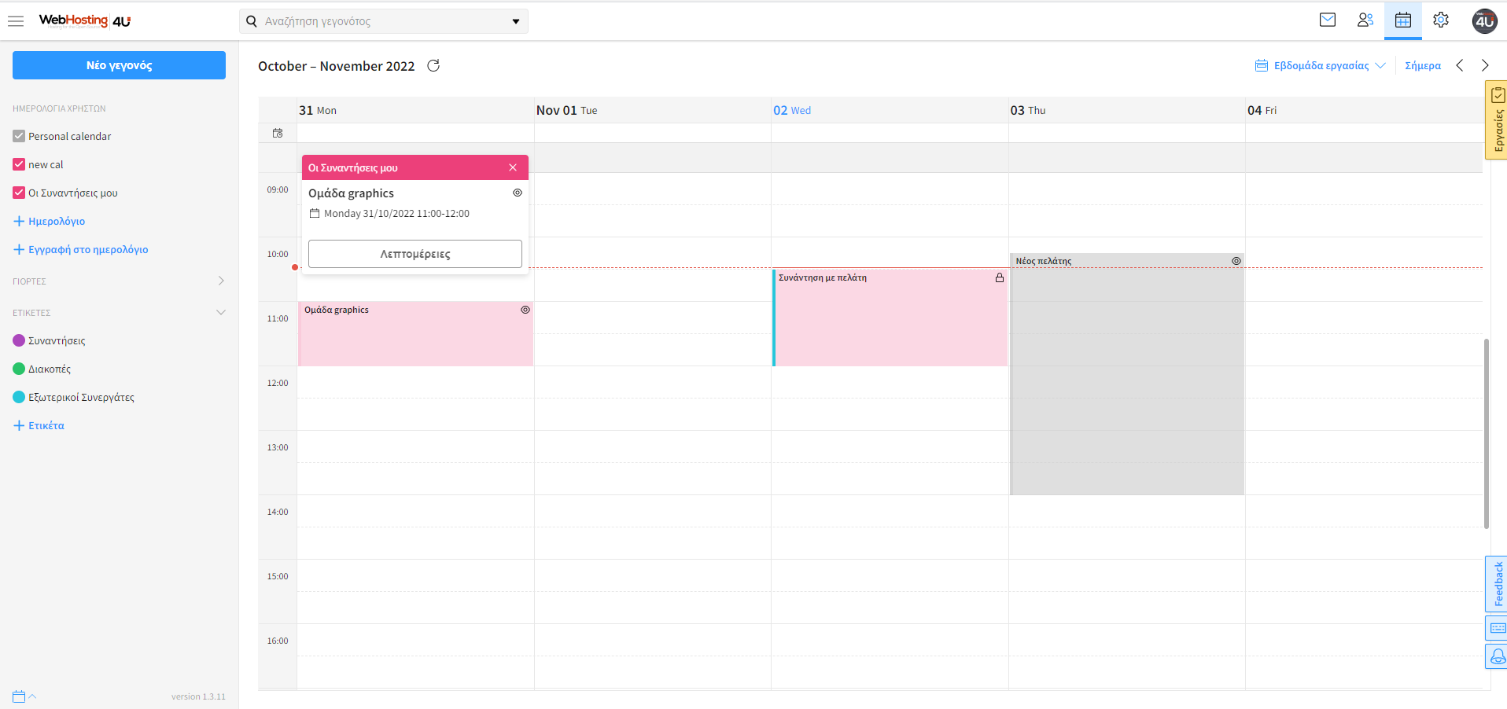This screenshot has height=709, width=1507.
Task: Click the small date-picker calendar icon above timeline
Action: pyautogui.click(x=277, y=133)
